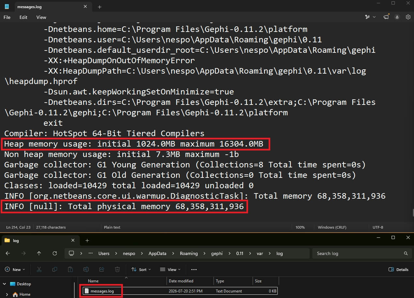Refresh the log folder in Explorer
This screenshot has width=414, height=298.
pyautogui.click(x=55, y=253)
